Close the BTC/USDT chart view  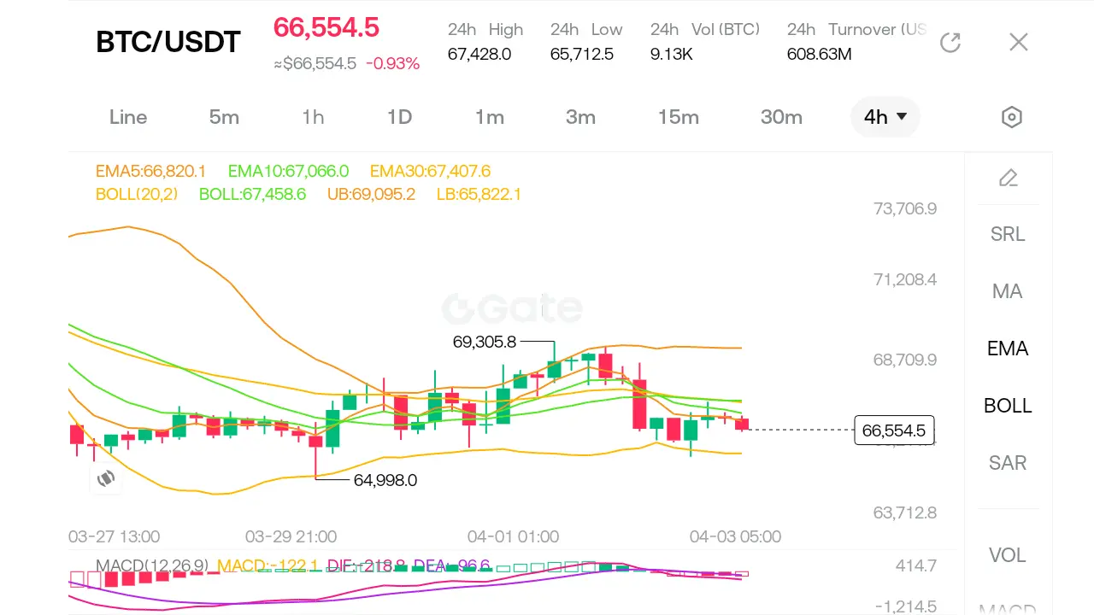(x=1018, y=42)
